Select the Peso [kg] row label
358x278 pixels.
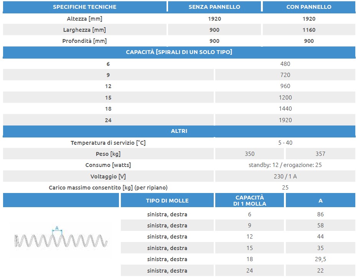[108, 154]
